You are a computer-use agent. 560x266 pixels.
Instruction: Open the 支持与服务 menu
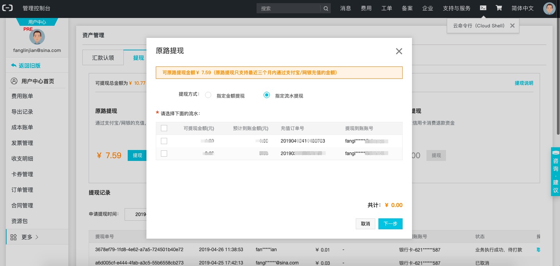coord(457,8)
